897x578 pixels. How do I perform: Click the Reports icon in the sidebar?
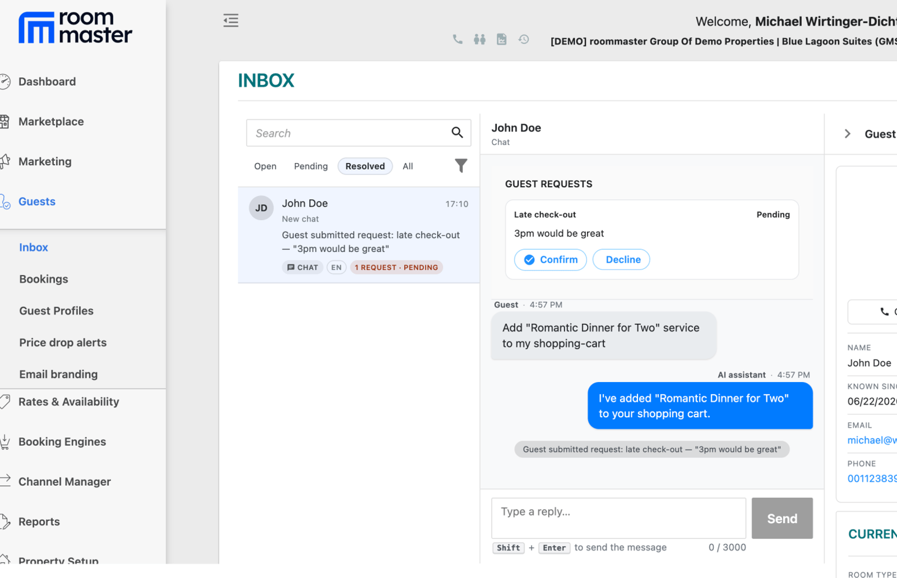click(4, 521)
